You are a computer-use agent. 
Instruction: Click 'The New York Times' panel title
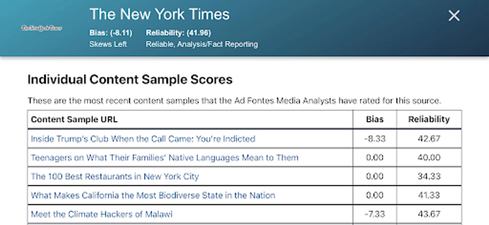(159, 14)
